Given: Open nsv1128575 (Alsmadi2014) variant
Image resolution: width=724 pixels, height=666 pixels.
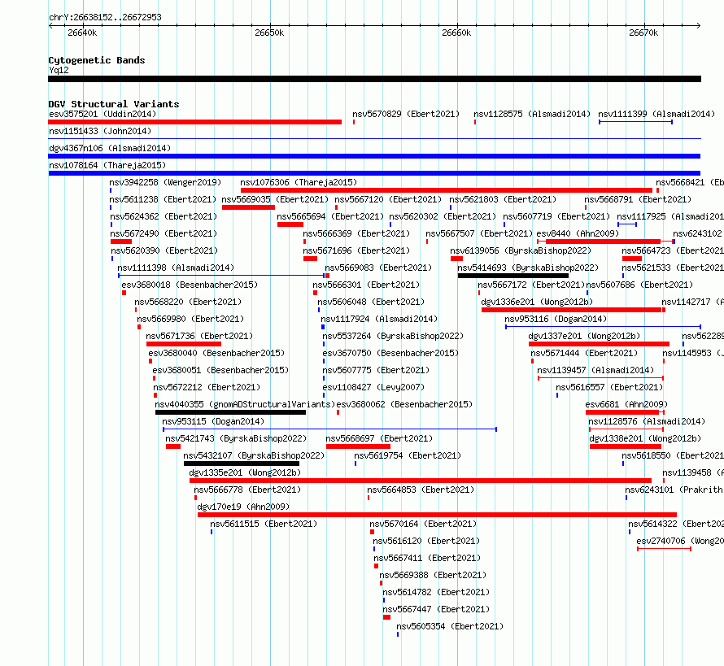Looking at the screenshot, I should click(532, 114).
